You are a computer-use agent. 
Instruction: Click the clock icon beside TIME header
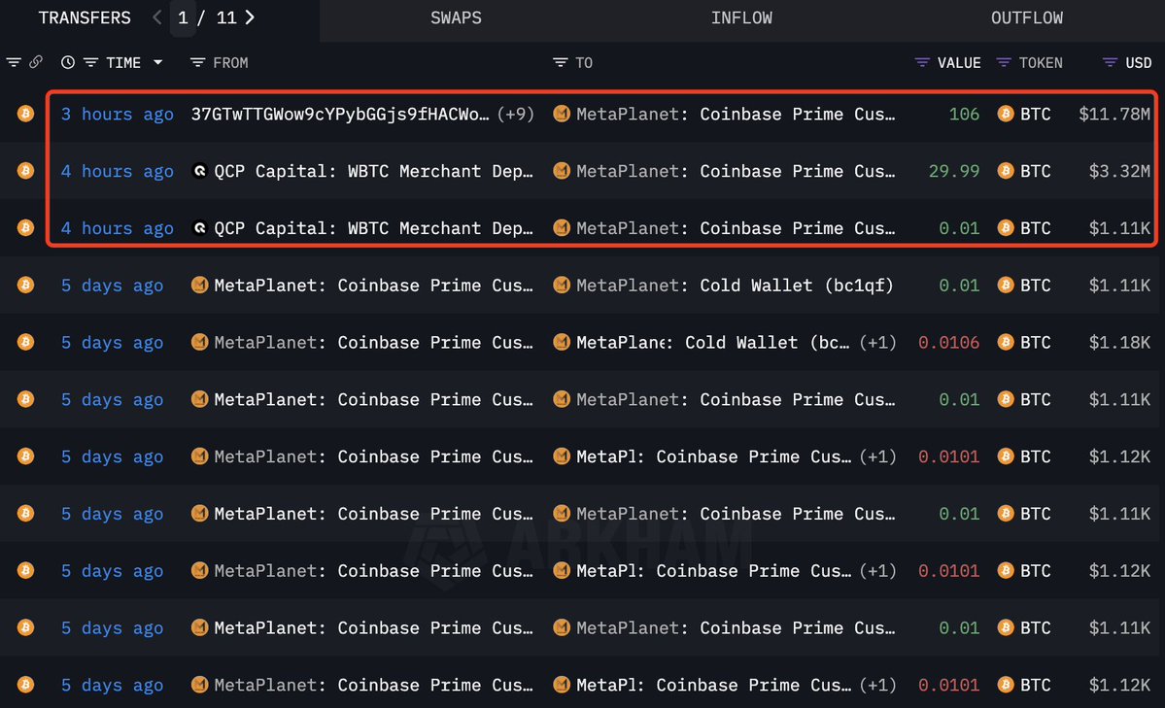(66, 62)
